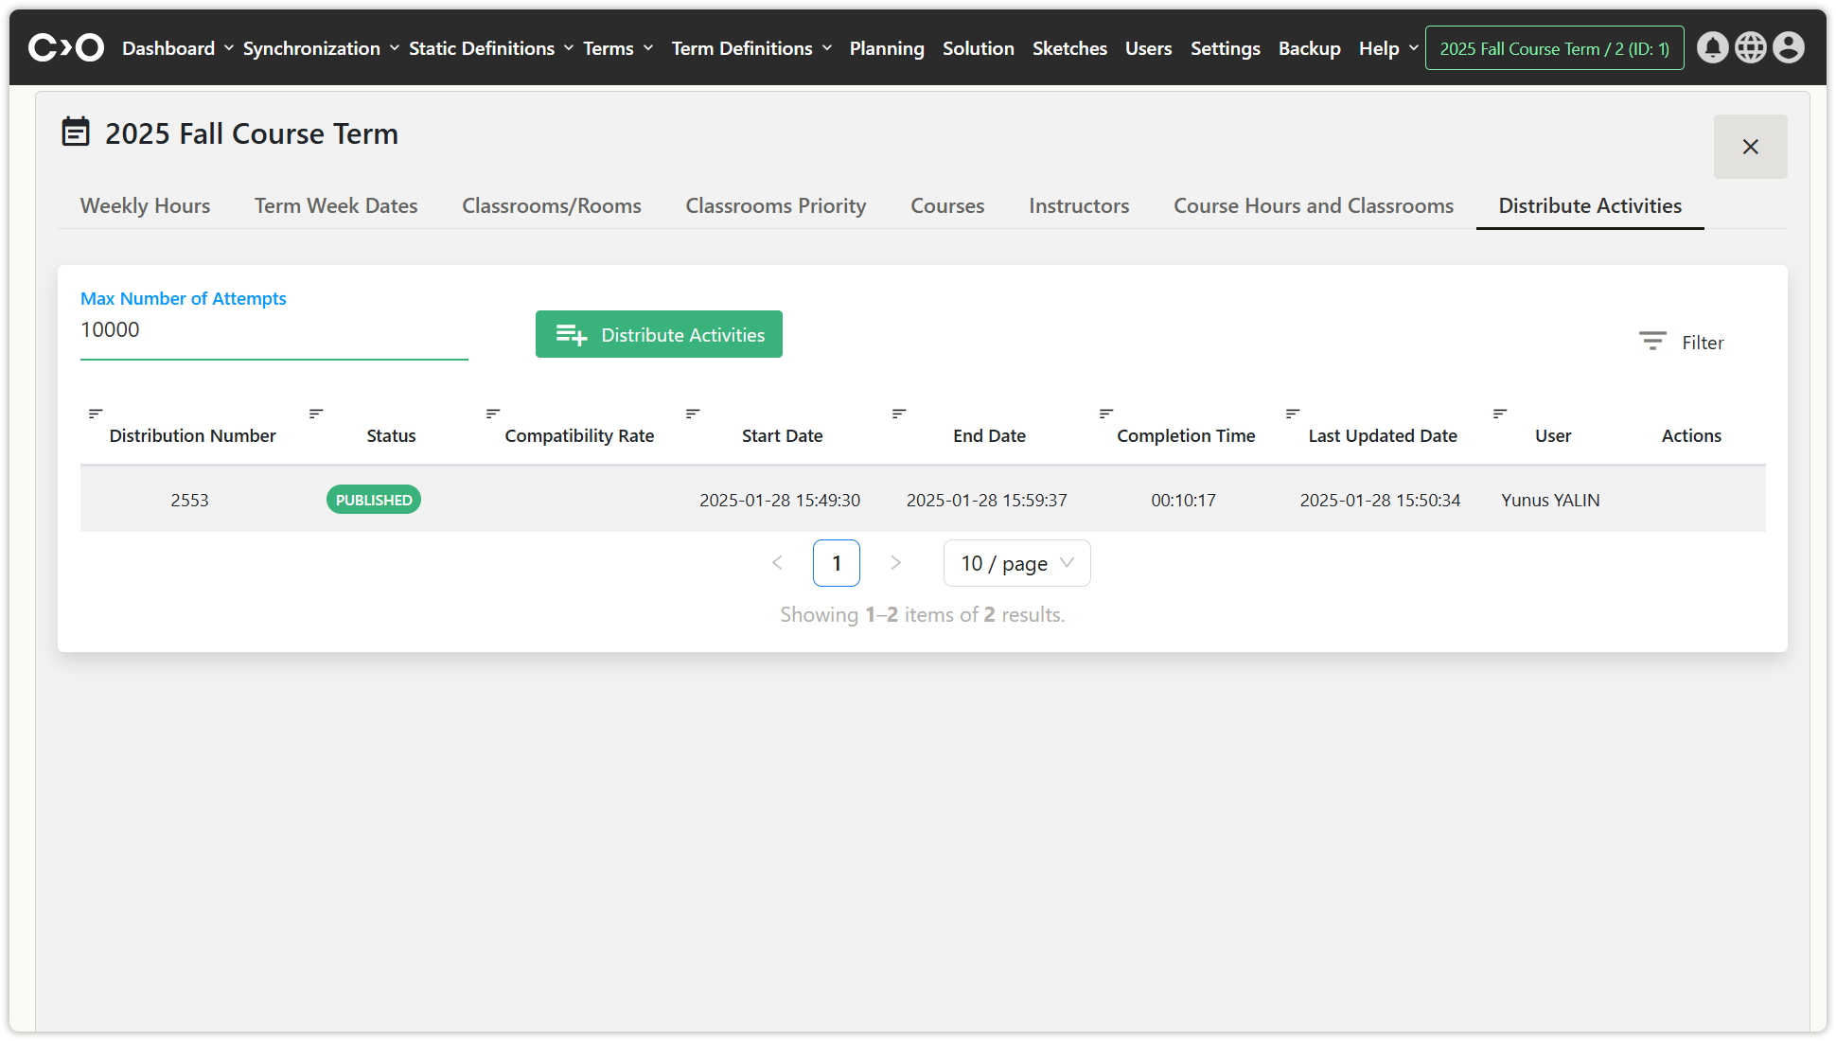
Task: Select page 1 in pagination
Action: tap(836, 563)
